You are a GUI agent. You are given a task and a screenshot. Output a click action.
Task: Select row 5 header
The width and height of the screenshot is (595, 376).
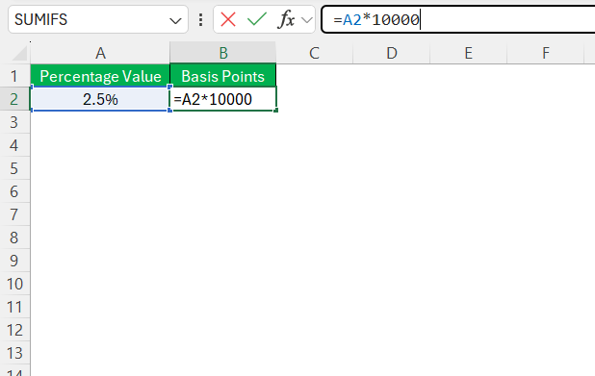(14, 168)
